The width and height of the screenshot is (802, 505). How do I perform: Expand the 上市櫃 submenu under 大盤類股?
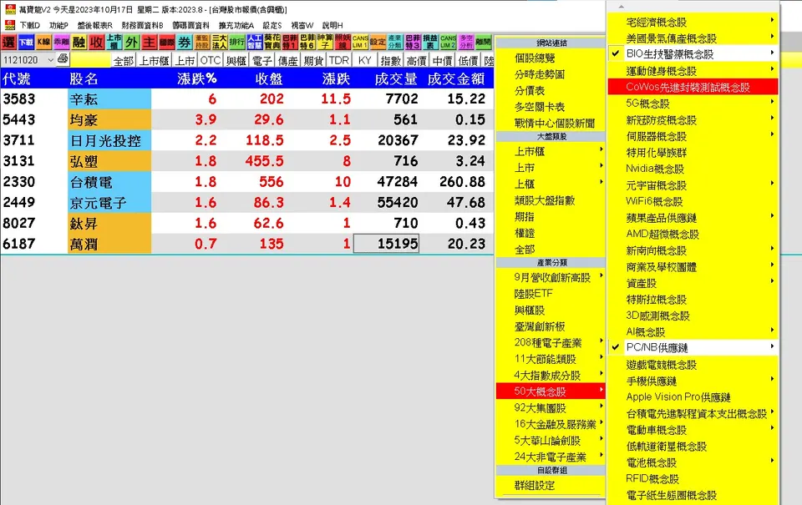pyautogui.click(x=551, y=151)
